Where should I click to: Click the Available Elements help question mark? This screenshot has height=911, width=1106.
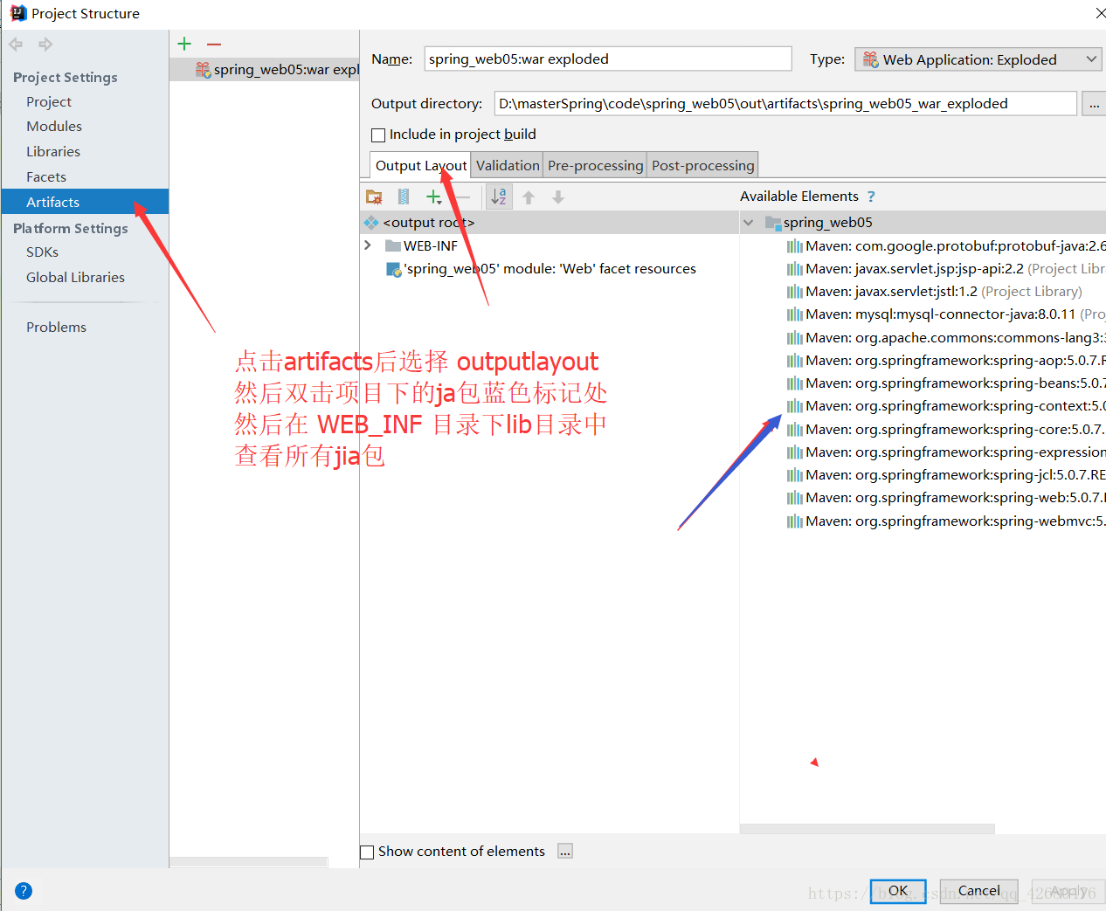pyautogui.click(x=871, y=197)
